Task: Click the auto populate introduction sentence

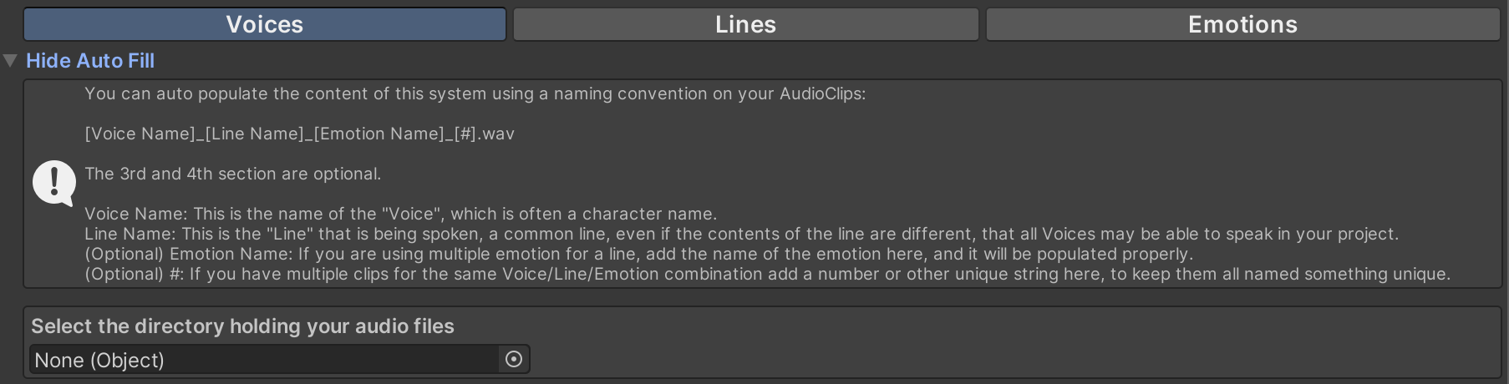Action: (x=475, y=93)
